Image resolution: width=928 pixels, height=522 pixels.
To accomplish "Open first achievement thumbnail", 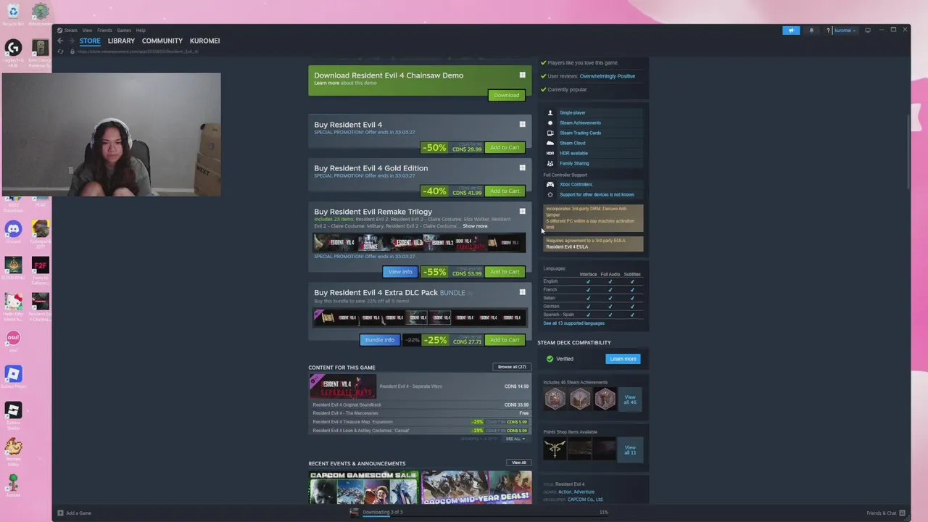I will coord(555,399).
